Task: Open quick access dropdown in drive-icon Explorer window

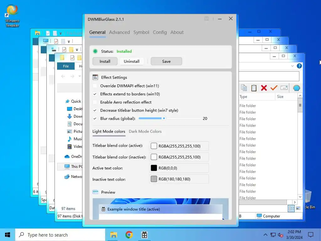Action: (77, 50)
